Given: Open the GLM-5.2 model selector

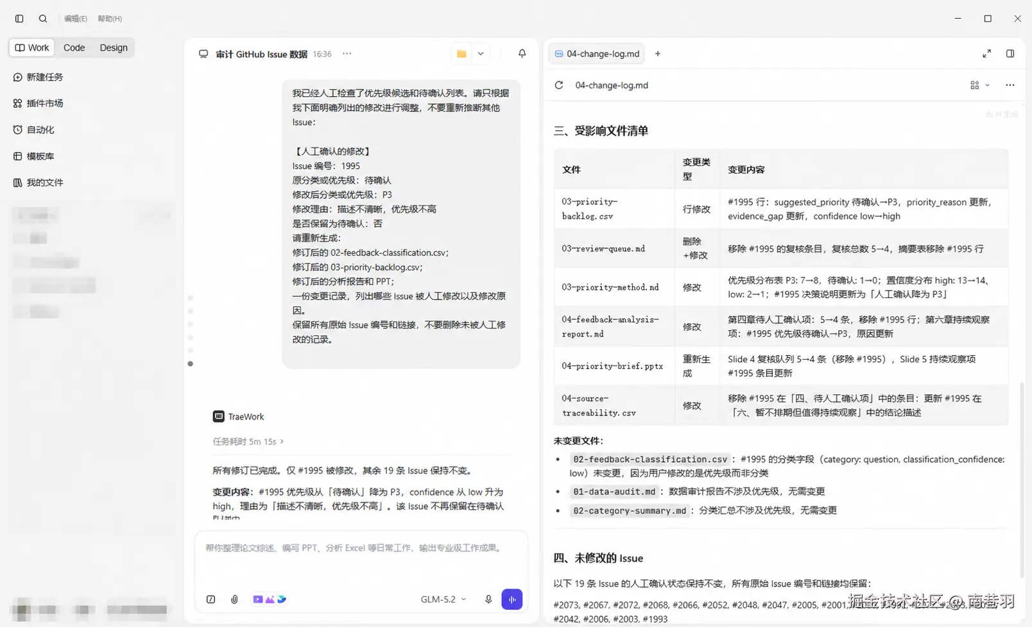Looking at the screenshot, I should [x=443, y=599].
